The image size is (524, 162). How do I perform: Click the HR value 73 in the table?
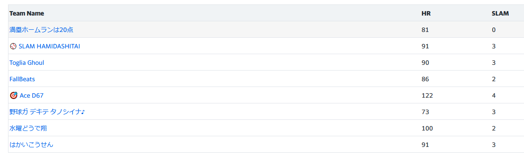point(425,112)
